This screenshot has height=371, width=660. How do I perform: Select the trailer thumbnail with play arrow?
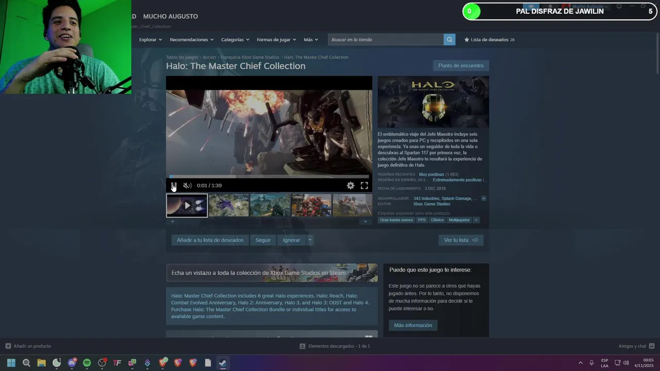coord(187,205)
